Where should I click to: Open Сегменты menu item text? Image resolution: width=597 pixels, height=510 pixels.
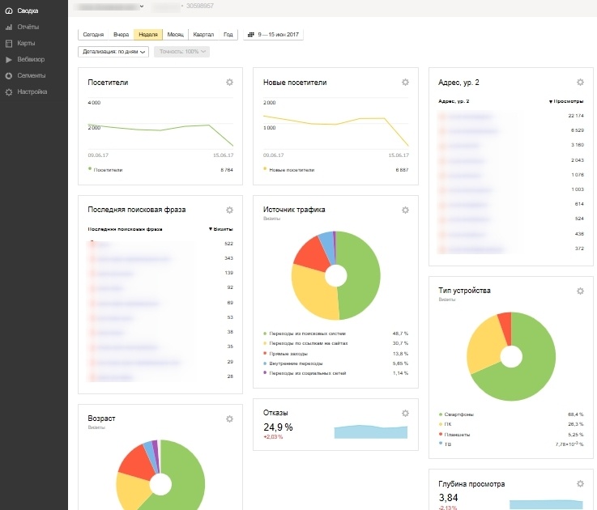pyautogui.click(x=32, y=76)
